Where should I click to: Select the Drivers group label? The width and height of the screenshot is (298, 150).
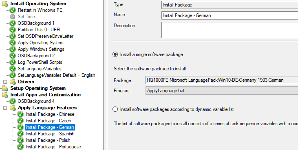[x=26, y=82]
